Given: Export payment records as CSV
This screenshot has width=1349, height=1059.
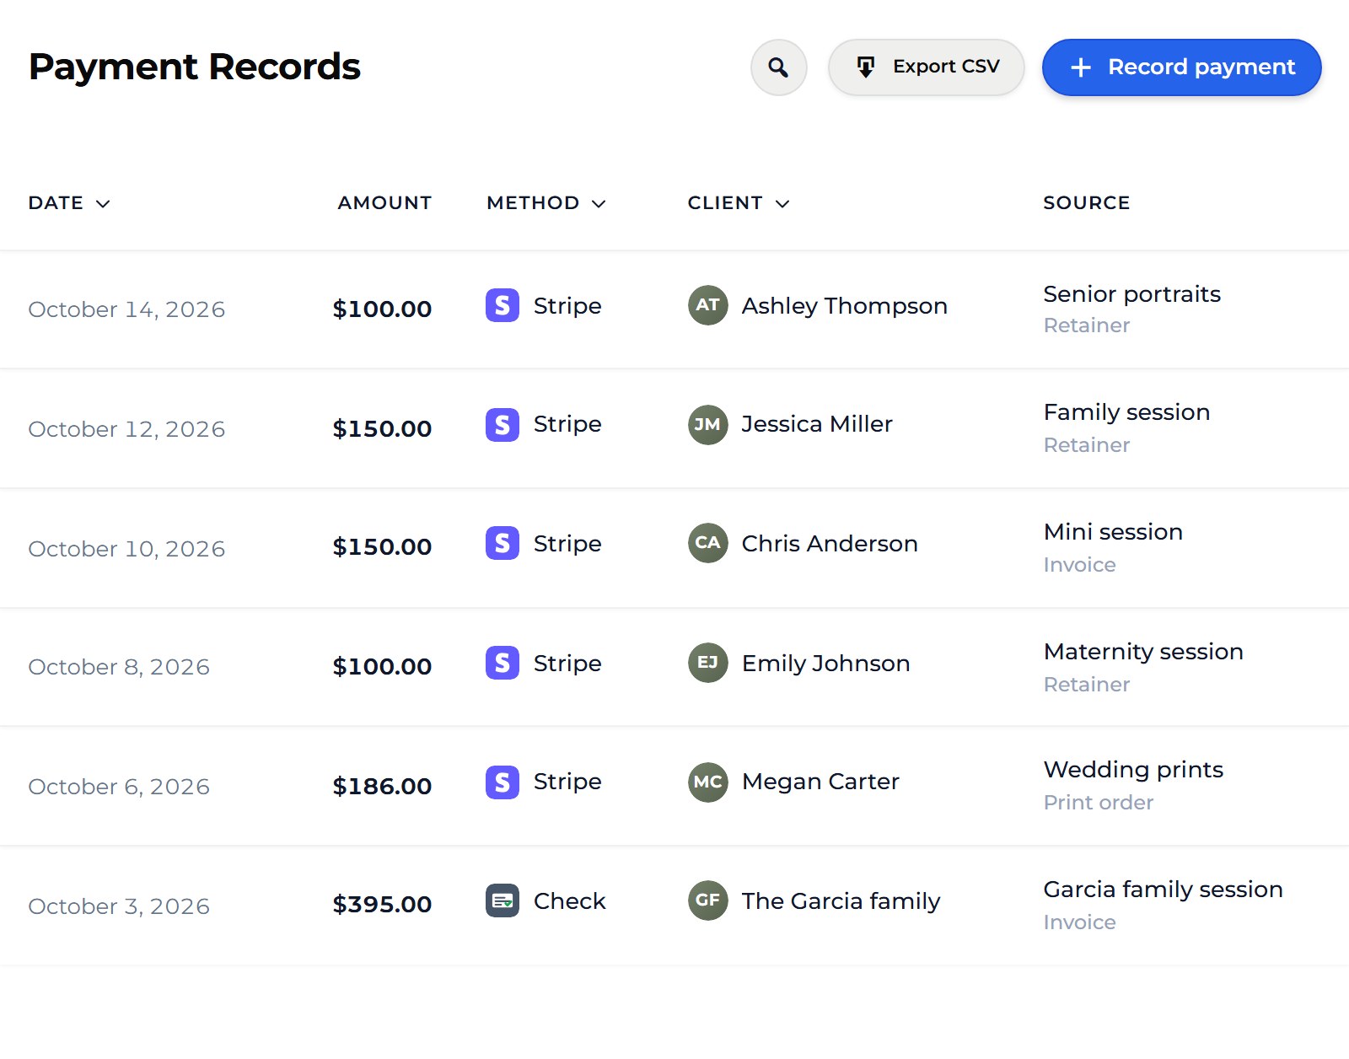Looking at the screenshot, I should [926, 67].
